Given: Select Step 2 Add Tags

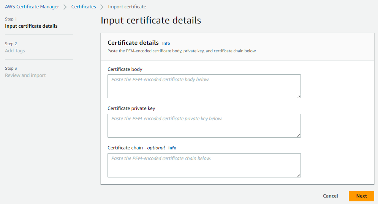Looking at the screenshot, I should pos(15,51).
